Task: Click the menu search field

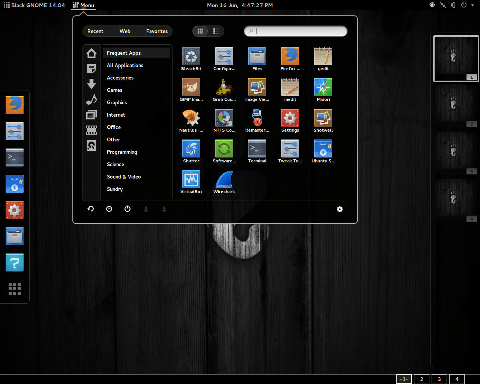Action: (x=295, y=31)
